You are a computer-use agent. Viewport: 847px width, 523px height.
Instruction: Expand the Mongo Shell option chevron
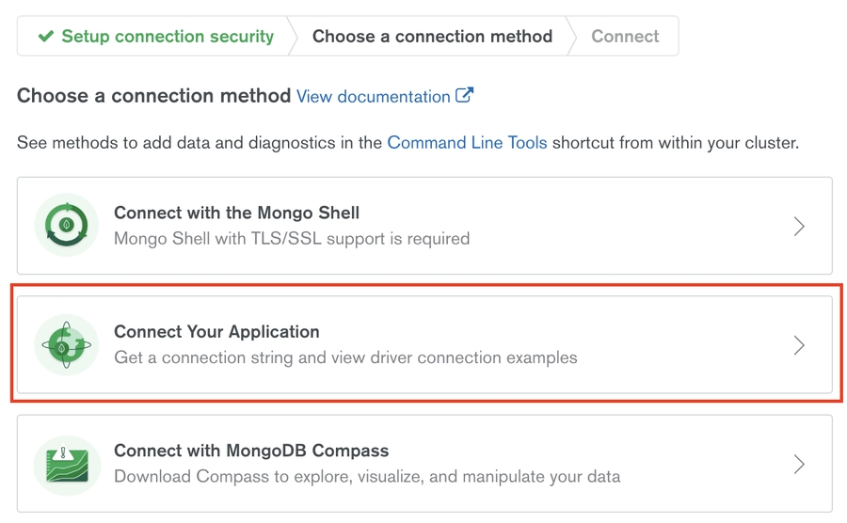799,226
